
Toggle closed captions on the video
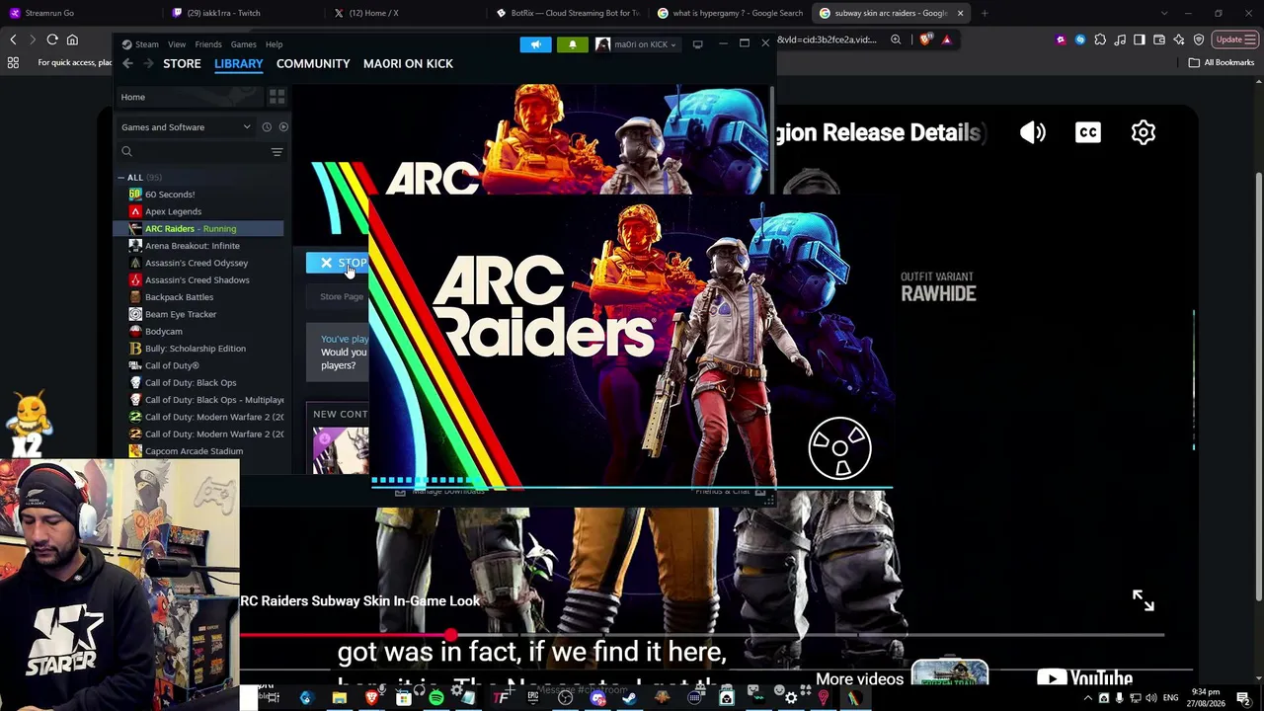[x=1088, y=132]
